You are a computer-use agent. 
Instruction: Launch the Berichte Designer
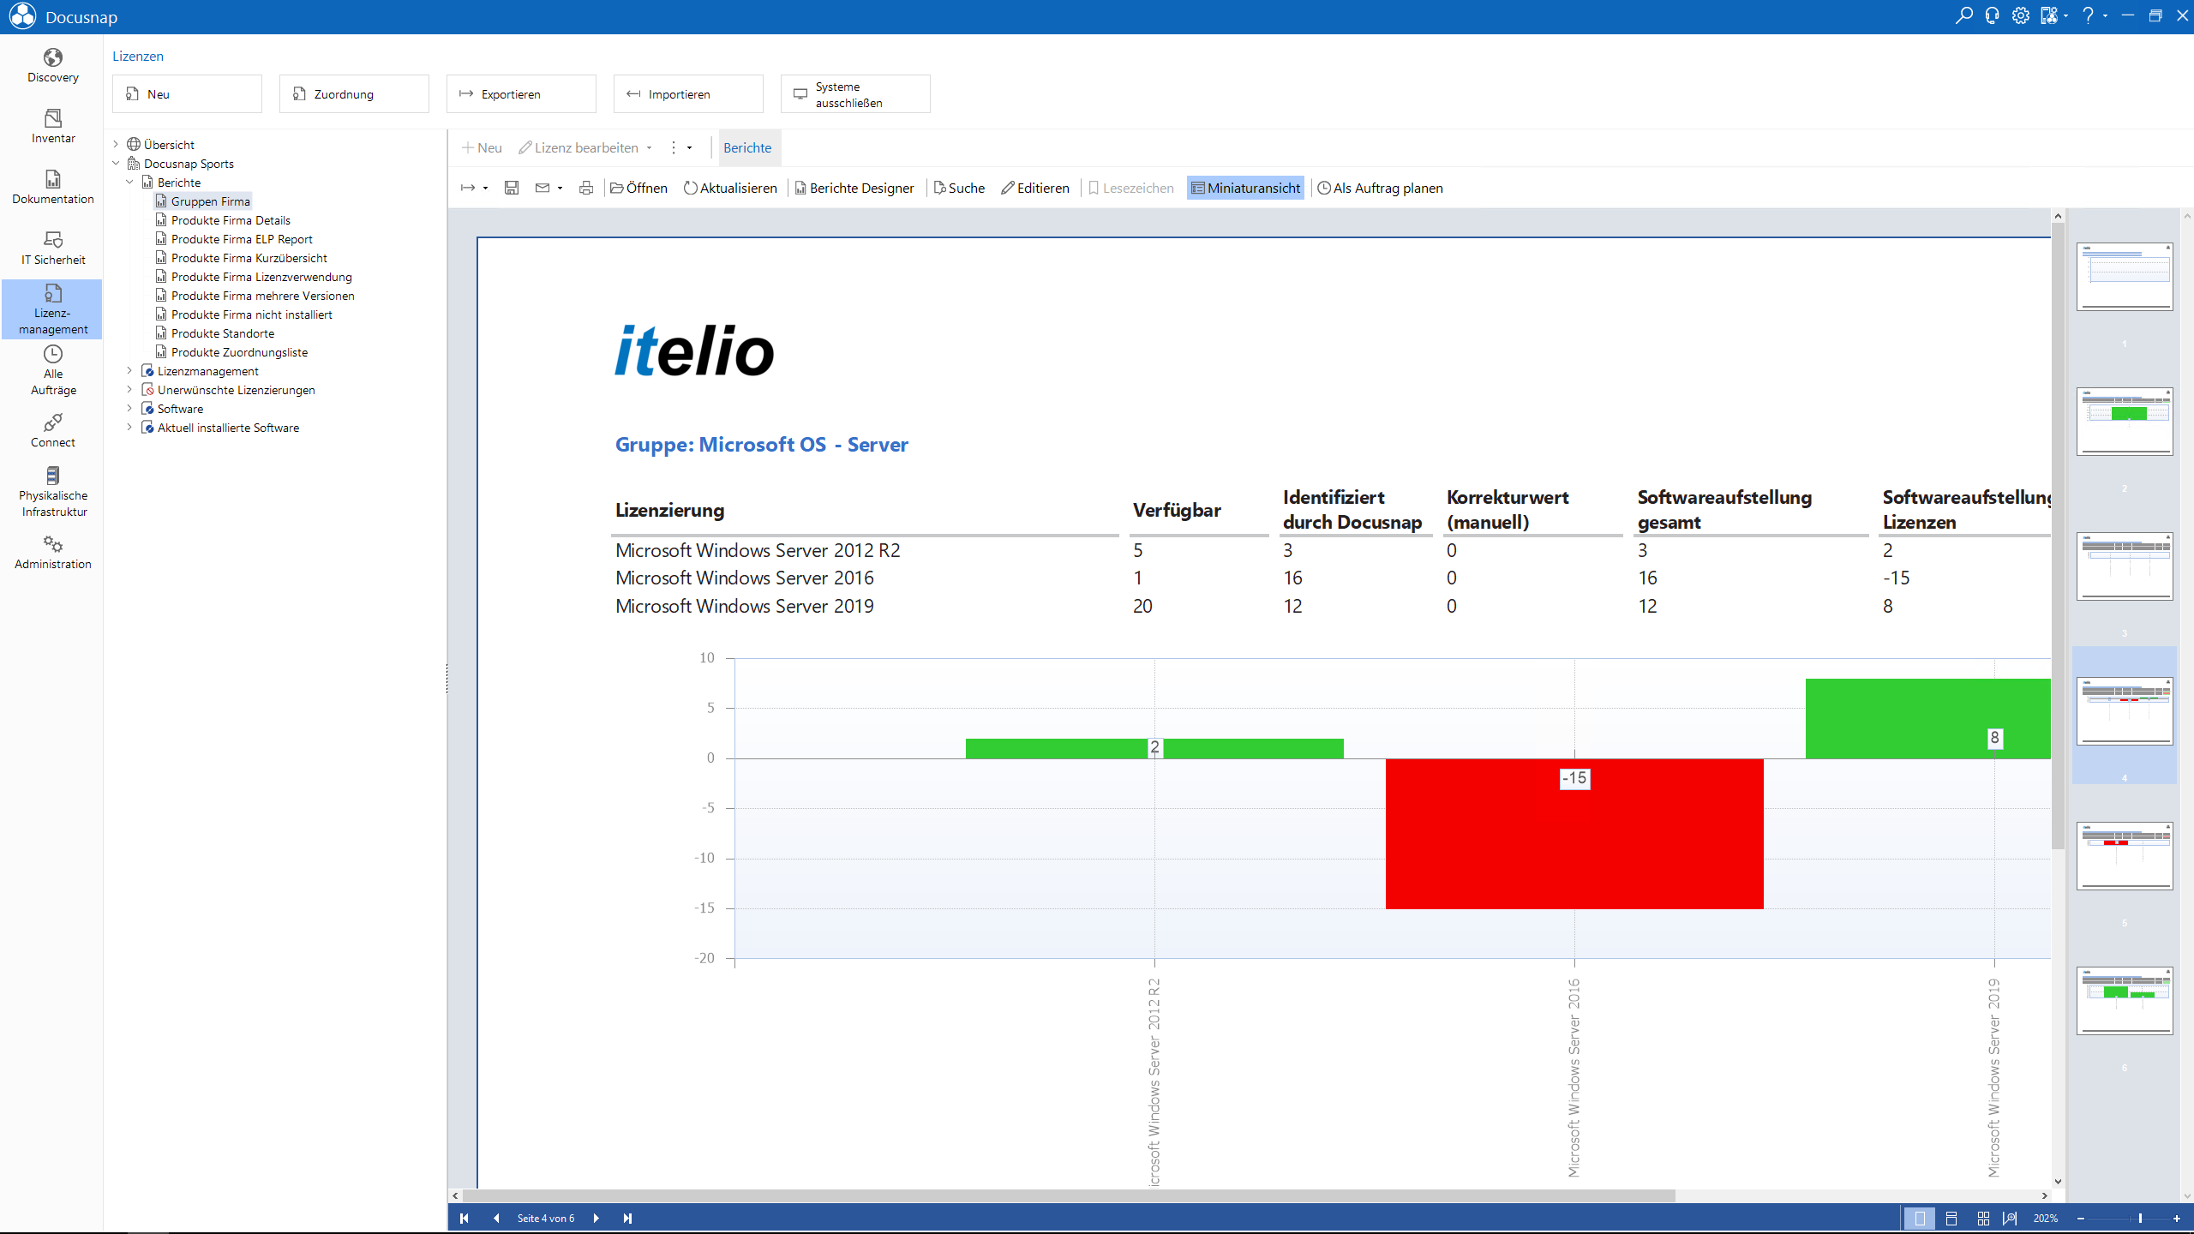pos(854,188)
